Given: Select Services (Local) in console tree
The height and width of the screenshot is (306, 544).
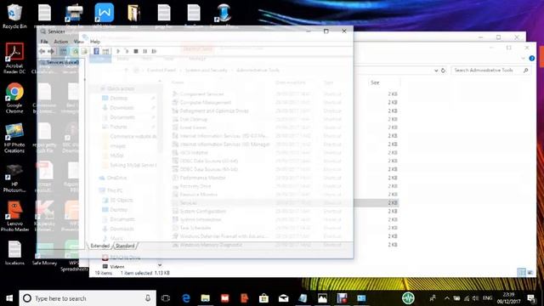Looking at the screenshot, I should [x=59, y=62].
